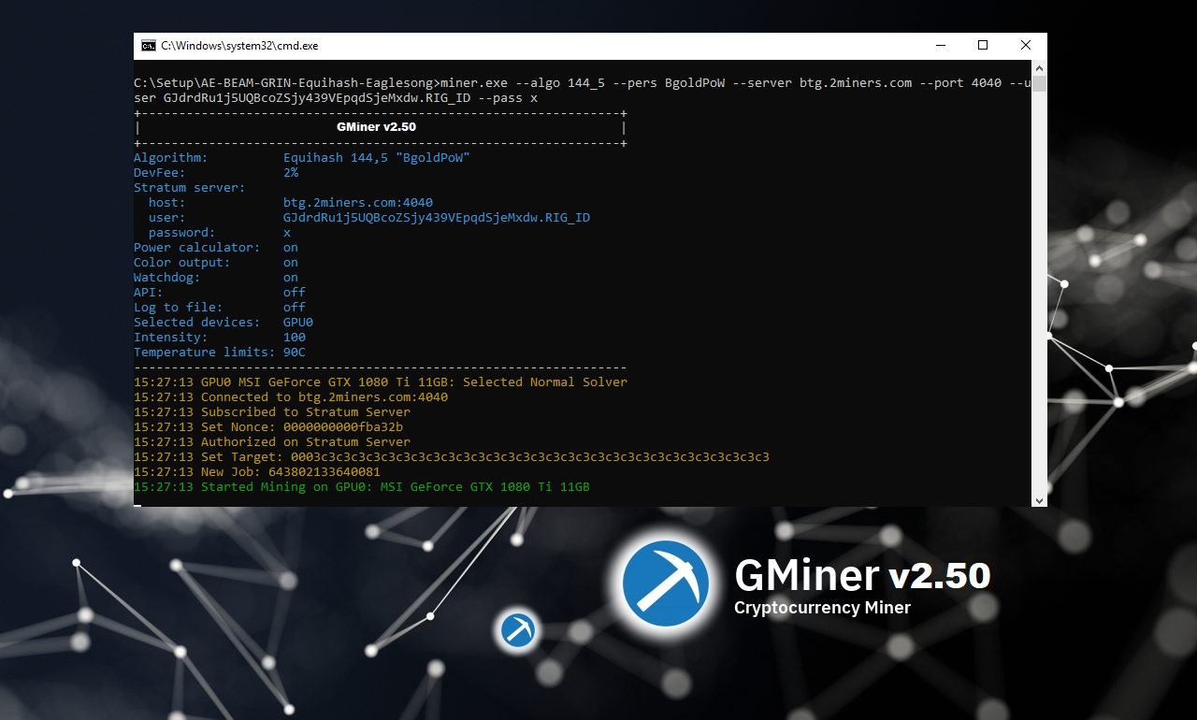1197x720 pixels.
Task: Click the 'Equihash 144,5 "BgoldPoW"' value
Action: (x=377, y=158)
